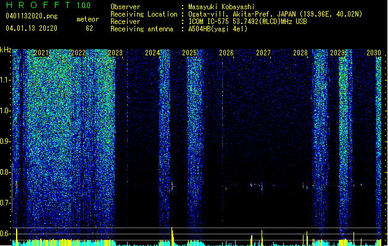
Task: Click the 0.8 kHz axis label
Action: pyautogui.click(x=5, y=172)
